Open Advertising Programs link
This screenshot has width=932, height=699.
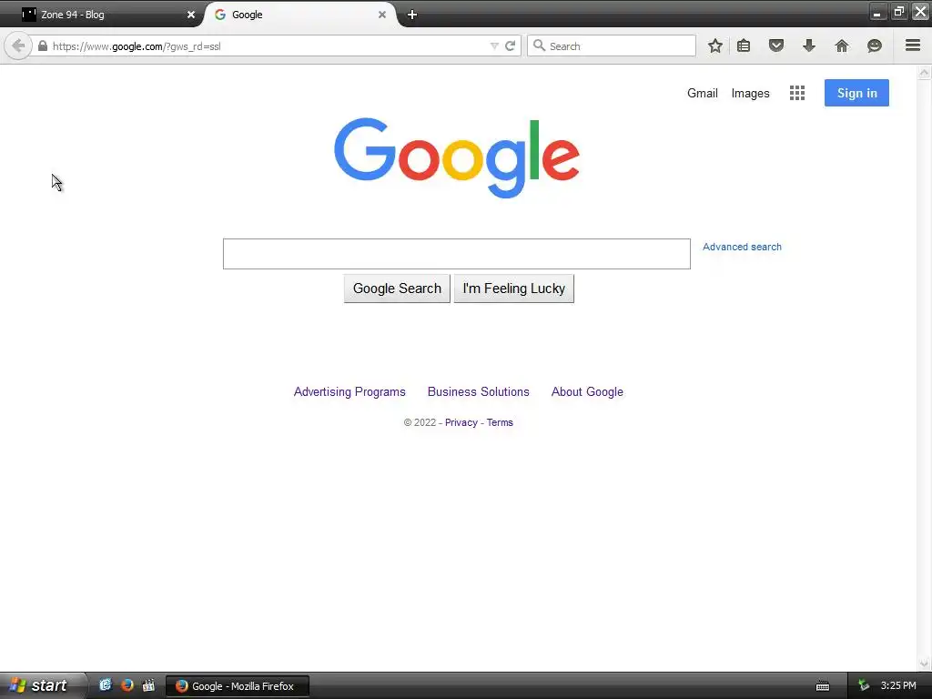tap(349, 391)
